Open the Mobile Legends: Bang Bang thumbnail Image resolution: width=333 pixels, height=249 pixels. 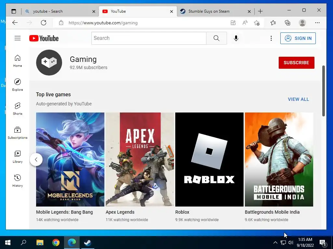pyautogui.click(x=70, y=160)
